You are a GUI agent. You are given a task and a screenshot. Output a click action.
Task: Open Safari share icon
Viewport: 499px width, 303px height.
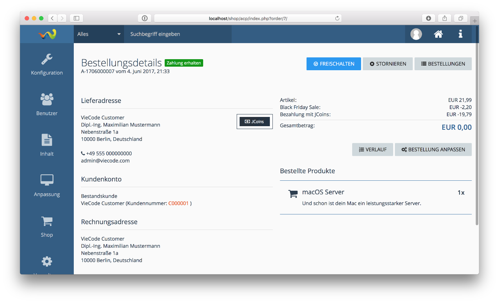(x=444, y=18)
